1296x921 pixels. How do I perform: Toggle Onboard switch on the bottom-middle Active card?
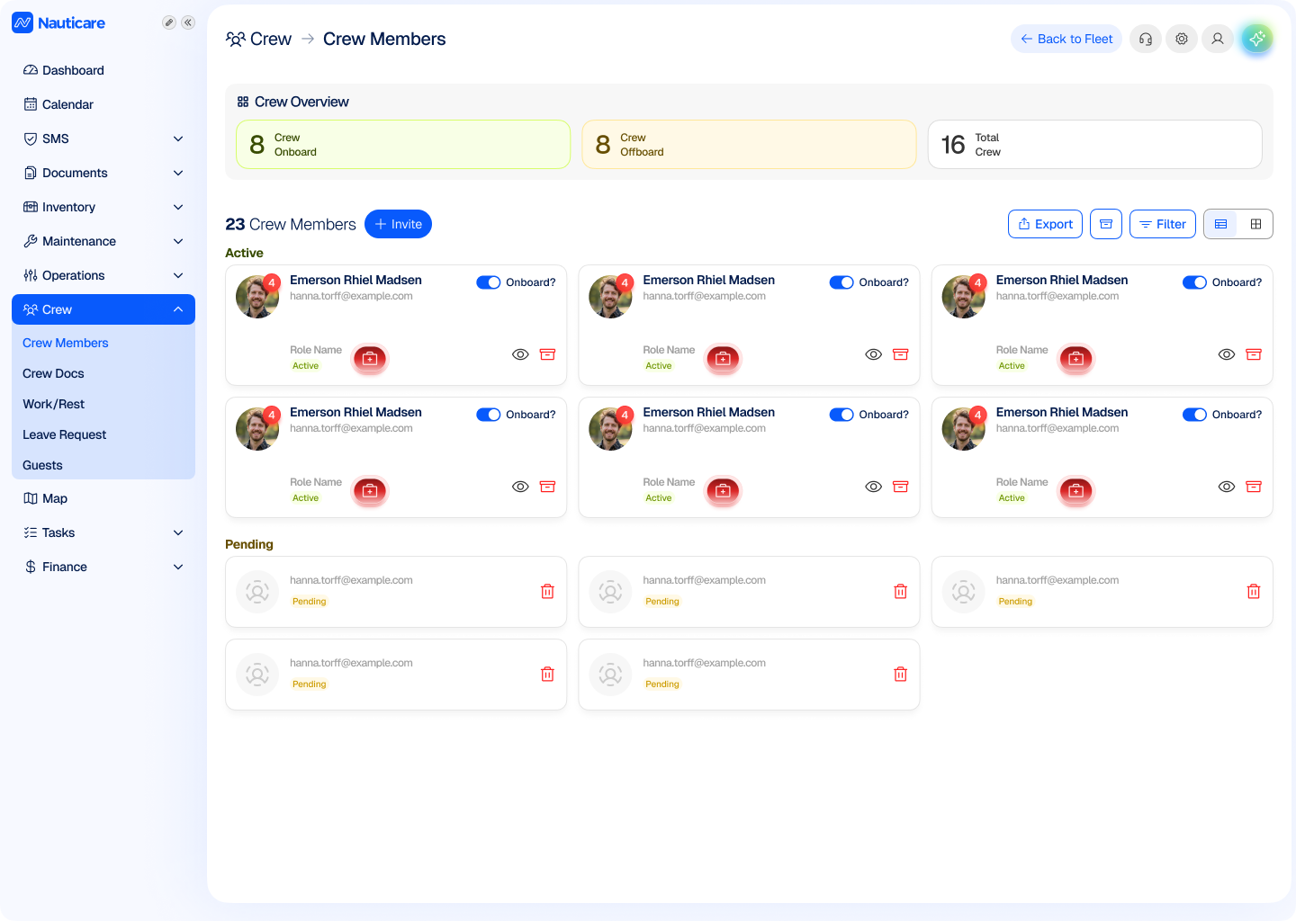(841, 415)
